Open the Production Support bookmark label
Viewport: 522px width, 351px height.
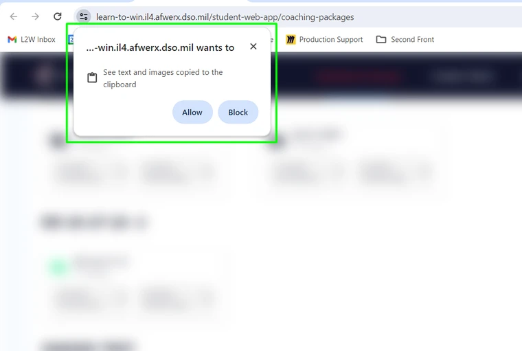pyautogui.click(x=331, y=40)
